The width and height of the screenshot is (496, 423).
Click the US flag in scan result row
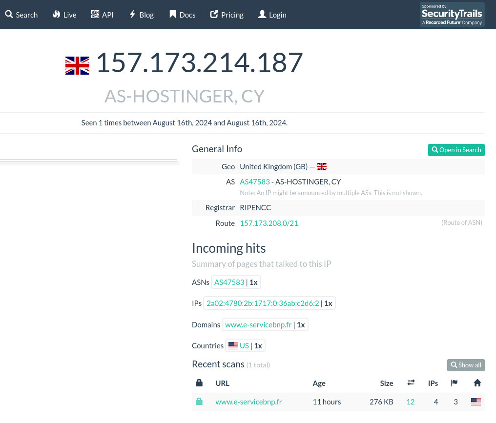[476, 402]
